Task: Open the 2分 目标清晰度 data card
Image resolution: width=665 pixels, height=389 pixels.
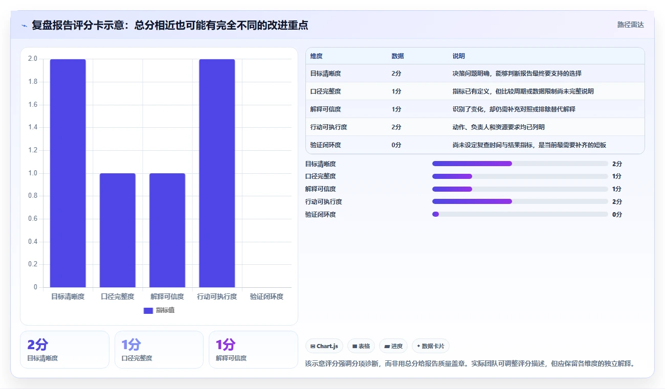Action: pos(64,350)
